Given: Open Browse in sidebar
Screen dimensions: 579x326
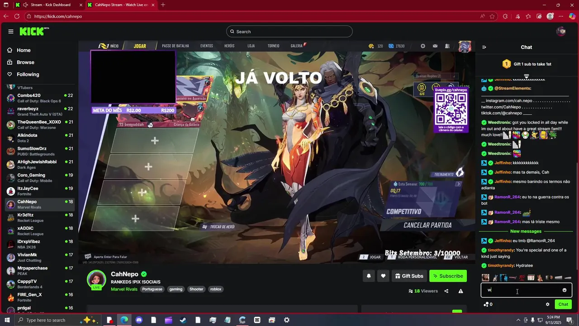Looking at the screenshot, I should (x=25, y=62).
